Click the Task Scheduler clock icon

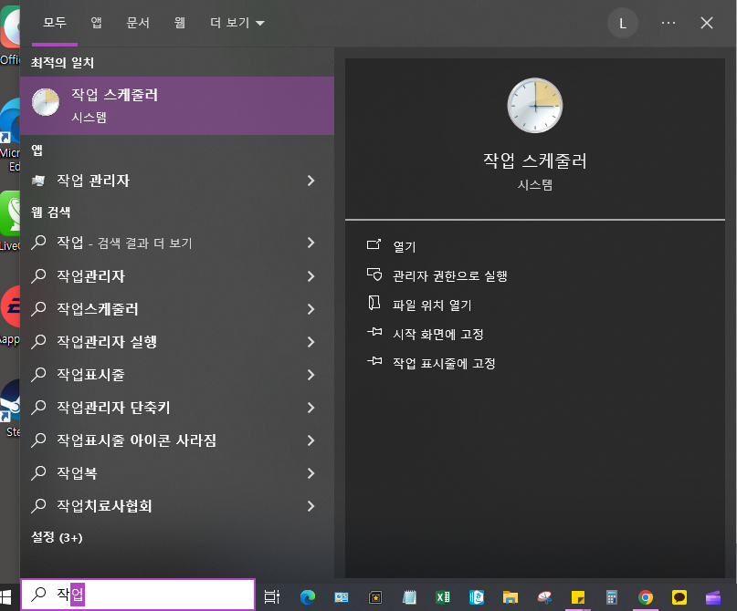point(534,105)
